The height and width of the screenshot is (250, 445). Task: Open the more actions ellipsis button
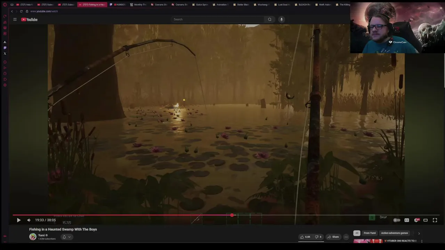pos(346,237)
